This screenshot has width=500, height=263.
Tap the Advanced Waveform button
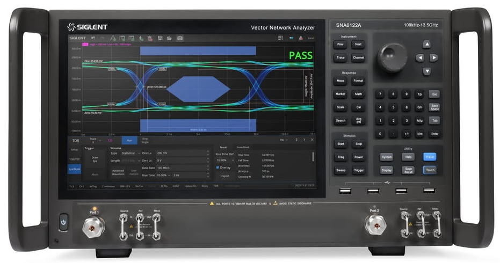pos(118,172)
